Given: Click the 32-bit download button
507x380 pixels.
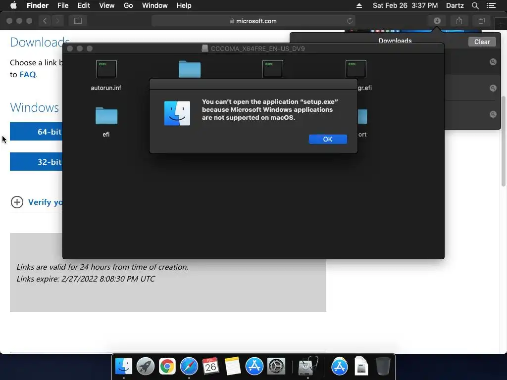Looking at the screenshot, I should [x=36, y=162].
